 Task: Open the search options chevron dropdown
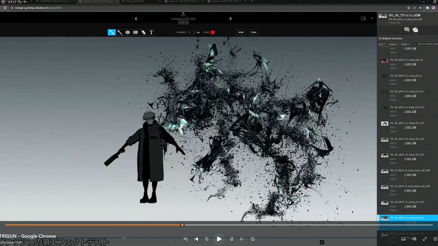pyautogui.click(x=414, y=44)
